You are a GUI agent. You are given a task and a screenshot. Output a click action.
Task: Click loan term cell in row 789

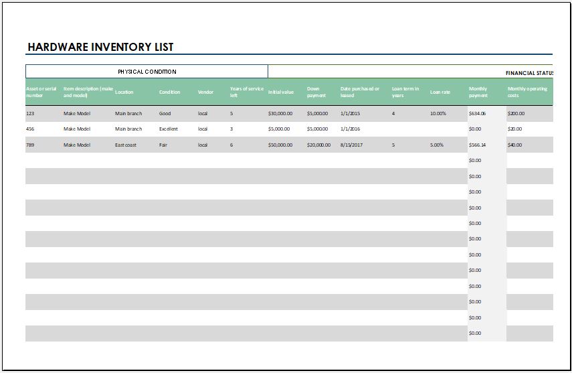(393, 145)
